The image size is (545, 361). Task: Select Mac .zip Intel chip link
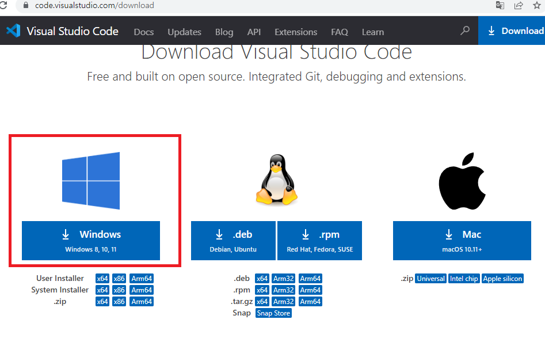tap(464, 279)
